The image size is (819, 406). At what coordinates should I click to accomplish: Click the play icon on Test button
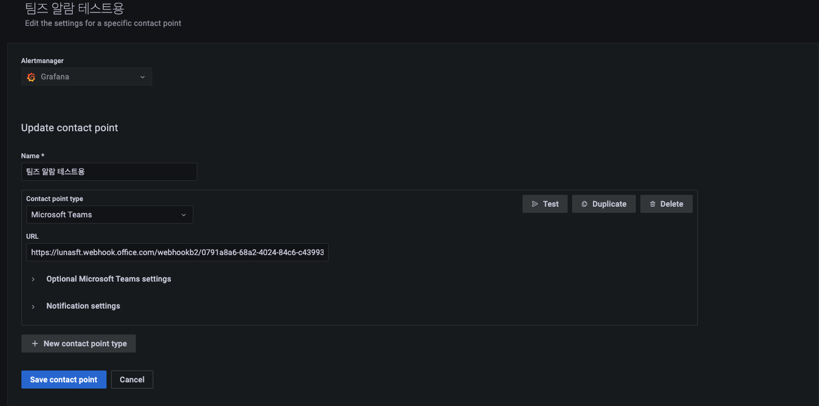tap(534, 204)
